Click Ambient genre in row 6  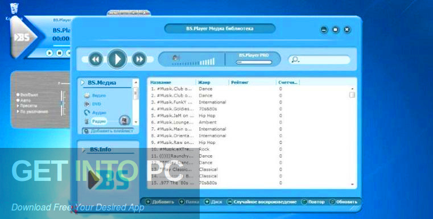click(x=207, y=122)
